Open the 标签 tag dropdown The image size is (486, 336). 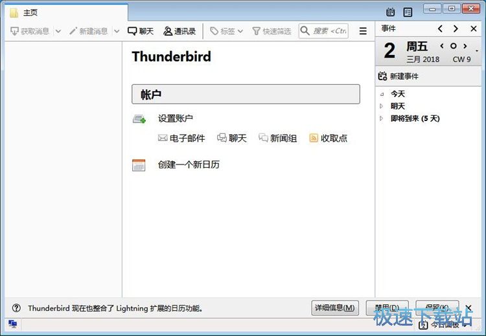(226, 31)
